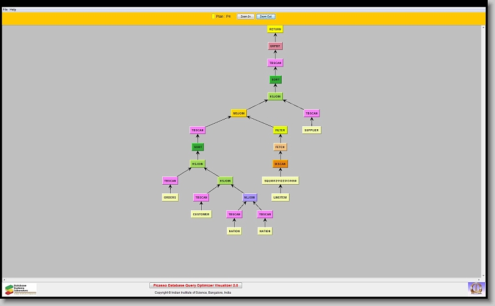Click the orange MSJOIN node
Image resolution: width=495 pixels, height=306 pixels.
click(238, 113)
